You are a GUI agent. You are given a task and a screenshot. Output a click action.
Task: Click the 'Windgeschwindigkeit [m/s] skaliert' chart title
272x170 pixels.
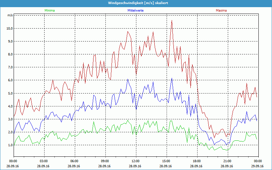pos(138,3)
